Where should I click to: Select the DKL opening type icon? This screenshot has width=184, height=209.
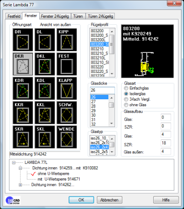coord(45,64)
